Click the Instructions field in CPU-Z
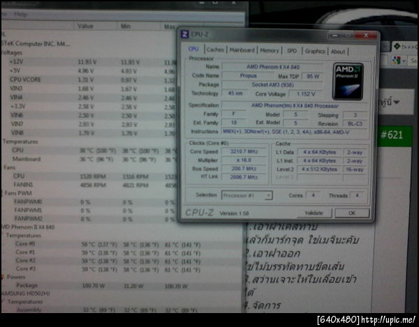419x327 pixels. coord(295,132)
